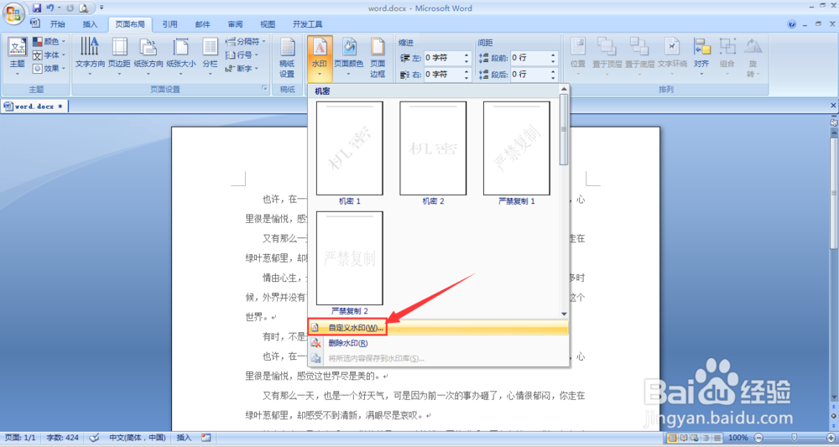Expand the 行号 line numbers dropdown
Image resolution: width=839 pixels, height=447 pixels.
[242, 55]
